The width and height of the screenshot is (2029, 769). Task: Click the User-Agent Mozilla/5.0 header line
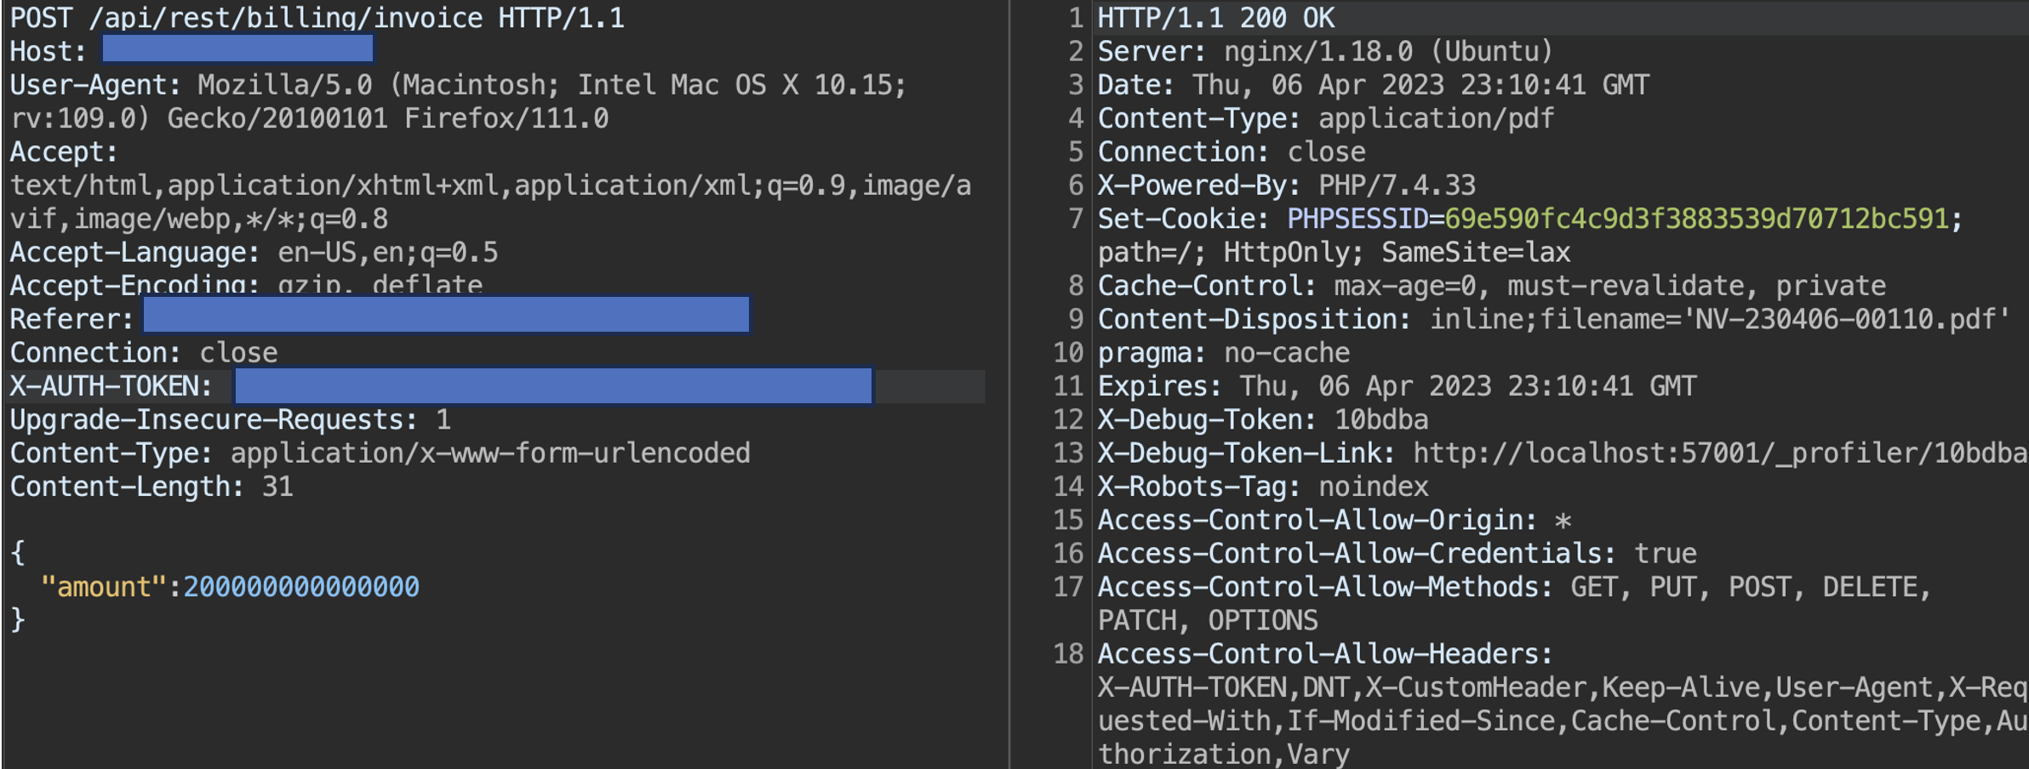tap(458, 85)
